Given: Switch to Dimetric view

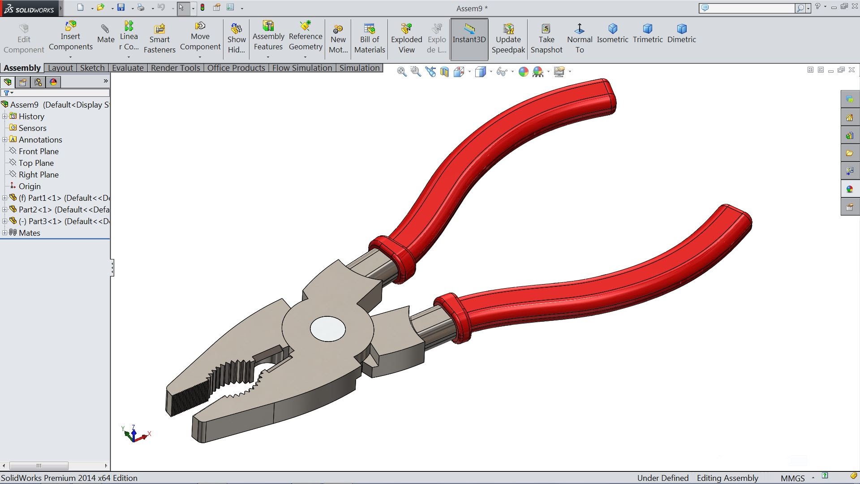Looking at the screenshot, I should point(681,34).
